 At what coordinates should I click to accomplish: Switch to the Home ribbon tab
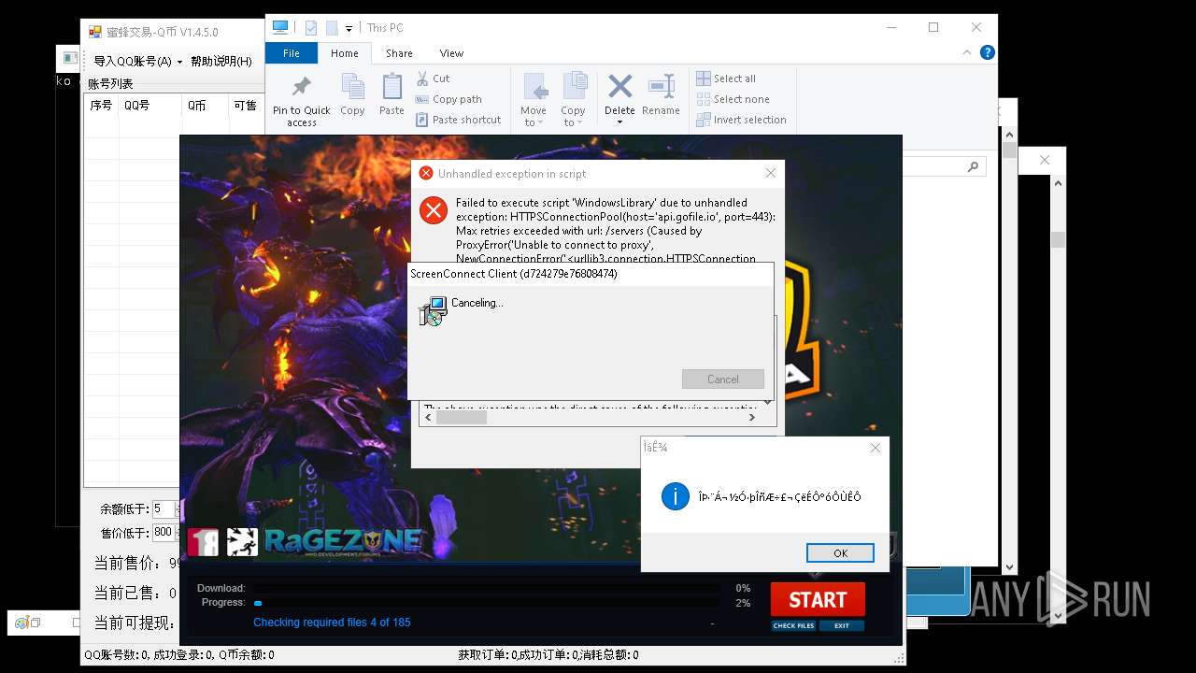click(344, 53)
